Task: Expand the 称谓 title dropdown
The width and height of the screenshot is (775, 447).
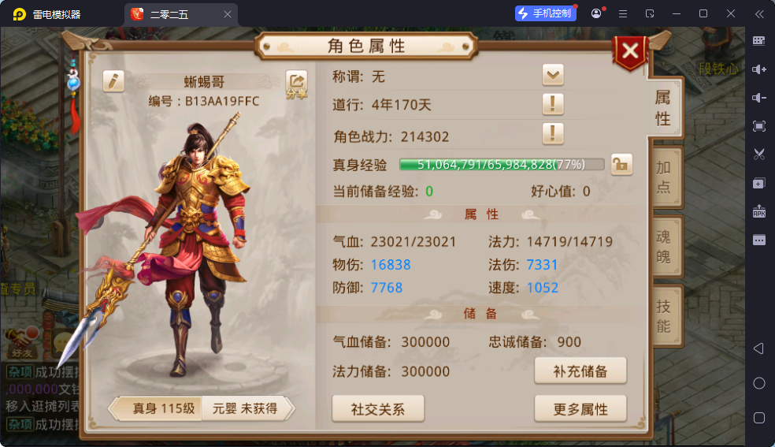Action: [x=553, y=75]
